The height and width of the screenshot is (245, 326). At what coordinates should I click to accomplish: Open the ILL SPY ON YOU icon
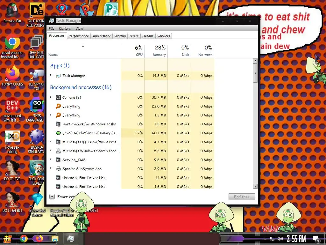point(37,75)
